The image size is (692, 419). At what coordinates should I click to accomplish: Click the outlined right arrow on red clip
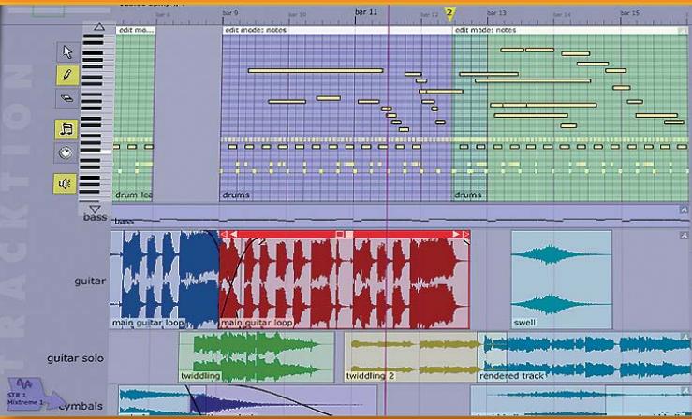click(x=465, y=234)
